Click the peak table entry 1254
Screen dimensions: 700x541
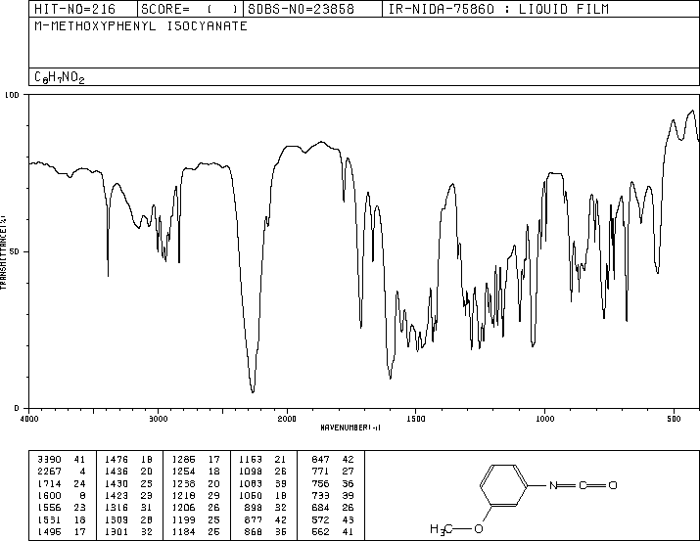click(183, 472)
